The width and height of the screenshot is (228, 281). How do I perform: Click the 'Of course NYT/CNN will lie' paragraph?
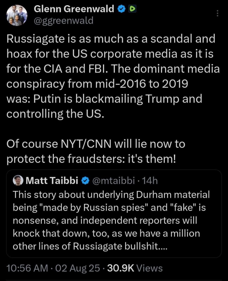[x=95, y=144]
